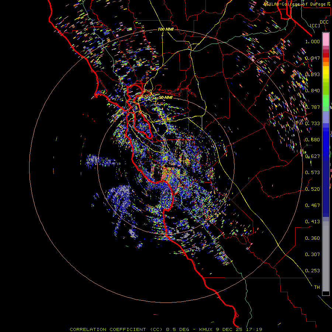Select the 0.893 value on the legend
332x332 pixels.
pos(312,74)
